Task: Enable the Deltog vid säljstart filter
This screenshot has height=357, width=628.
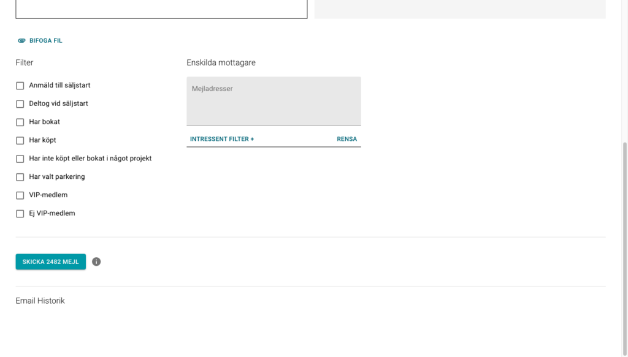Action: point(20,103)
